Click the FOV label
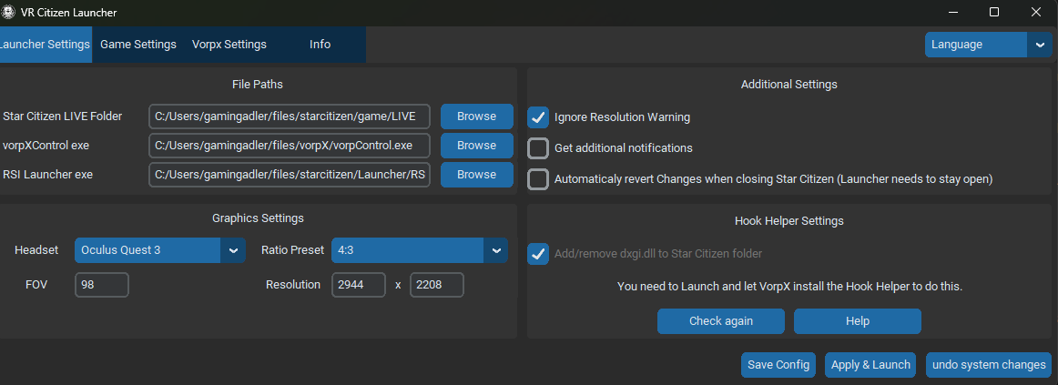This screenshot has height=385, width=1058. (36, 285)
